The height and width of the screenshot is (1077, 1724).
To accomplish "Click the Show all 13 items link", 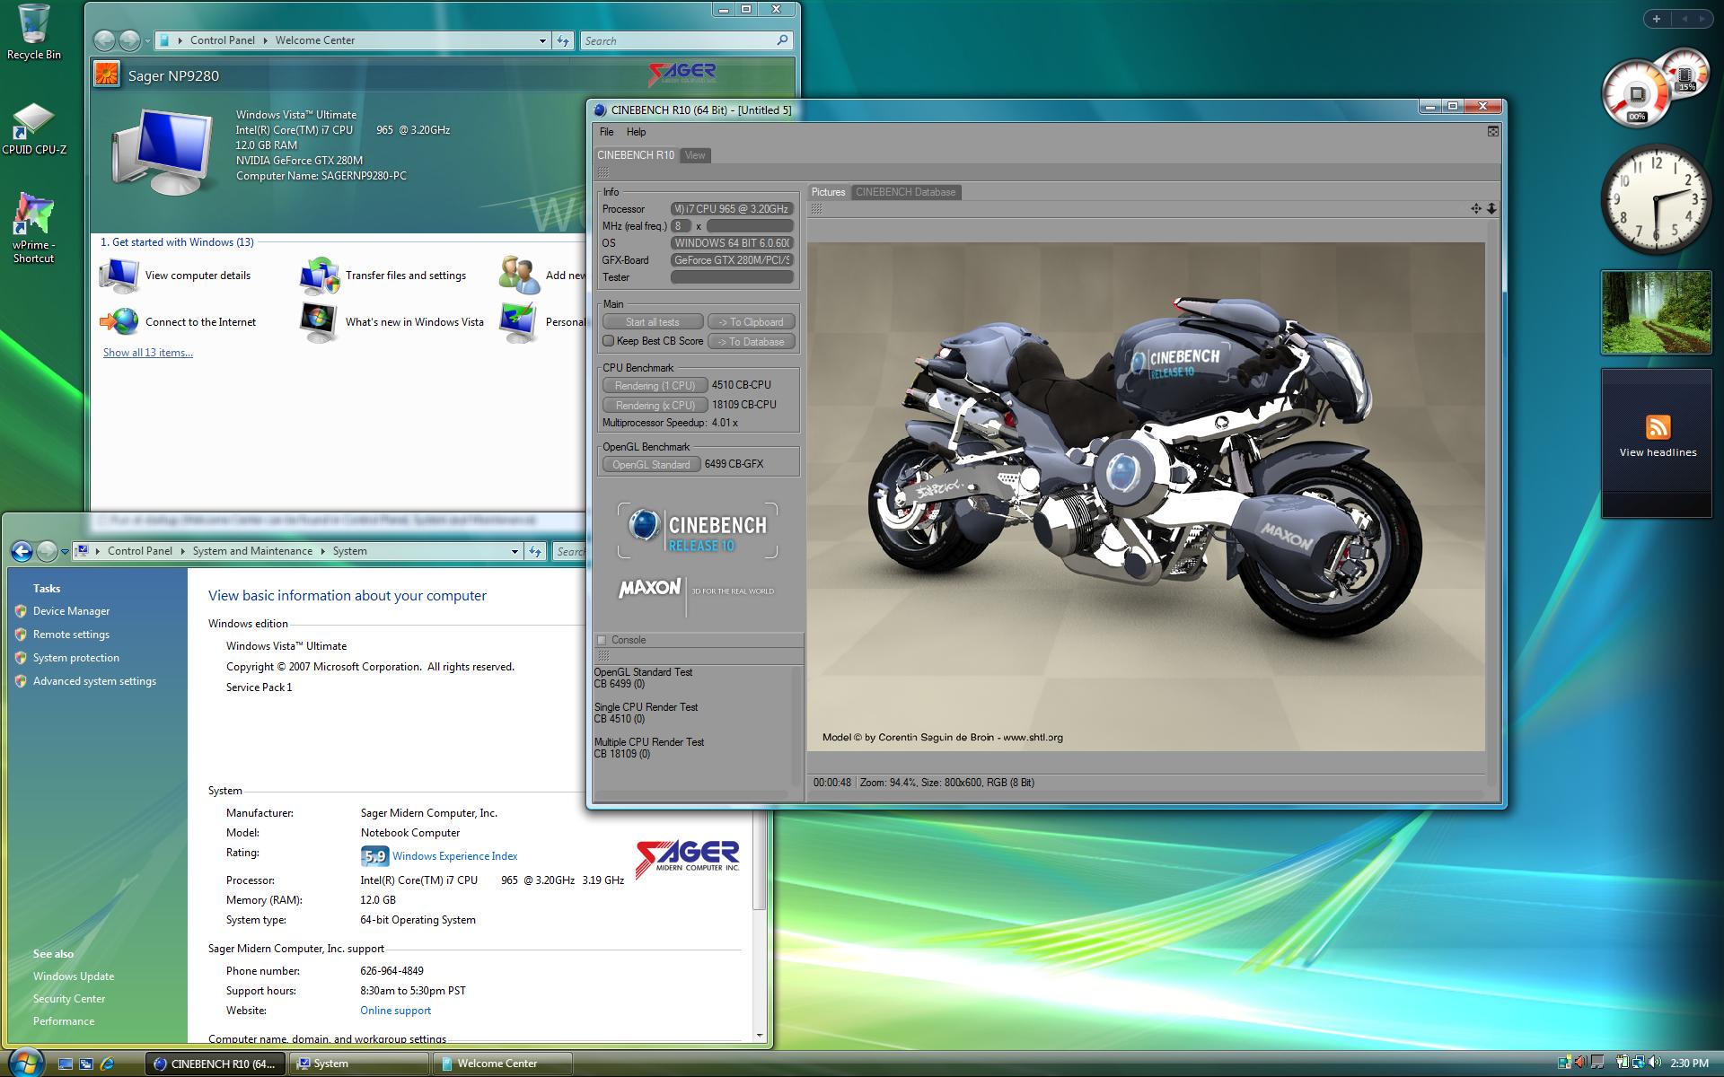I will tap(148, 353).
